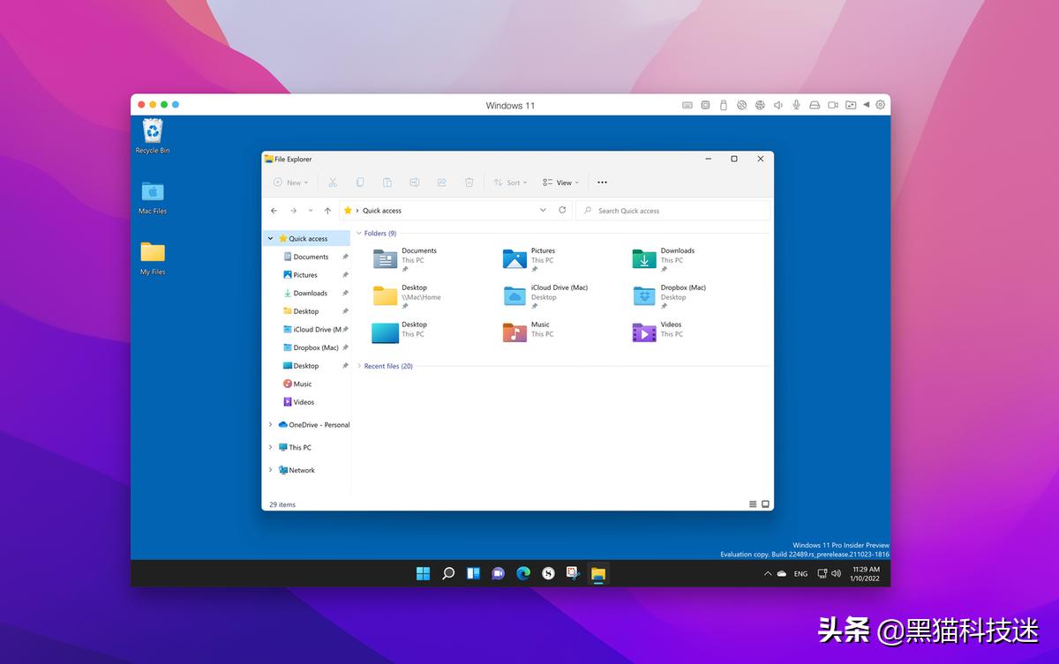Click the Parallels USB device icon
Image resolution: width=1059 pixels, height=664 pixels.
pyautogui.click(x=723, y=104)
